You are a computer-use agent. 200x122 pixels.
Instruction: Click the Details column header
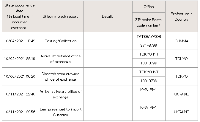click(107, 17)
